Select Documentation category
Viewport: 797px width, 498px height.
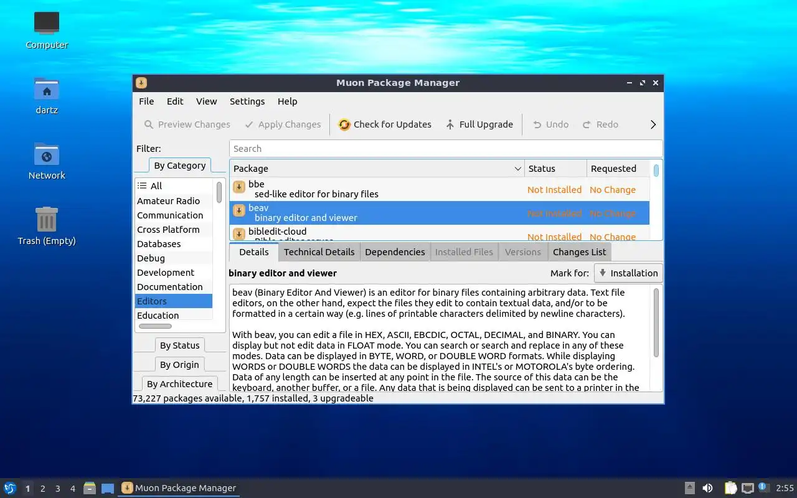point(174,287)
